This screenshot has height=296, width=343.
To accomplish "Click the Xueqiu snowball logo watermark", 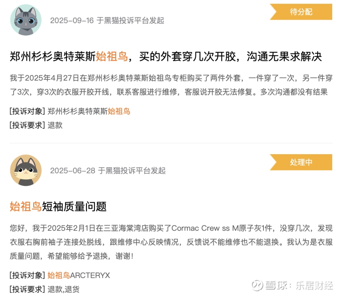I will pos(258,285).
